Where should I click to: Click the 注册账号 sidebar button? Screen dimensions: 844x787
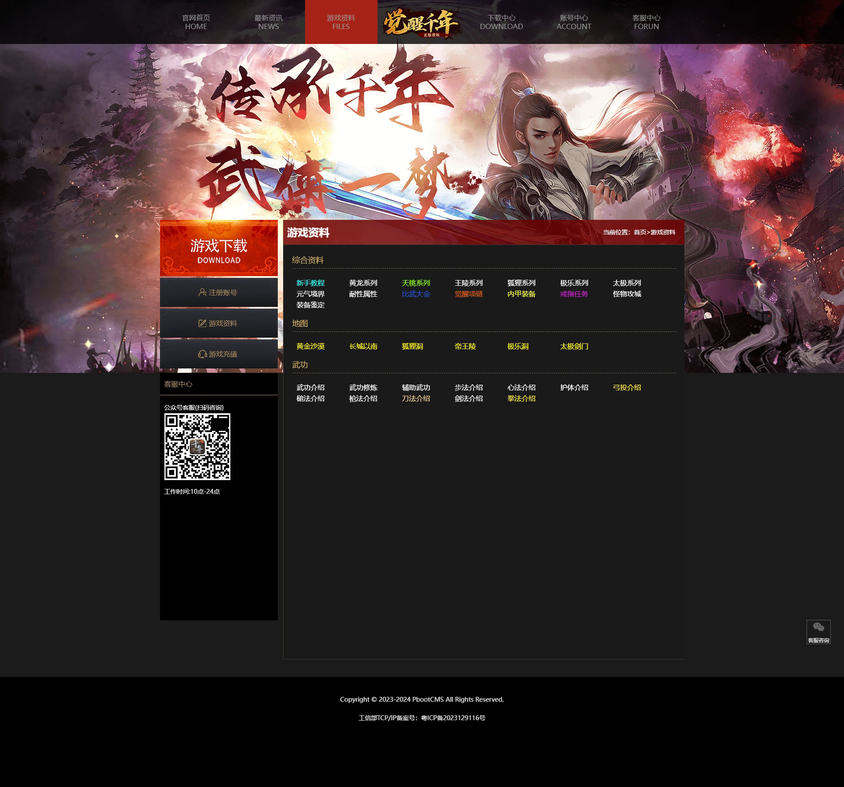[218, 292]
